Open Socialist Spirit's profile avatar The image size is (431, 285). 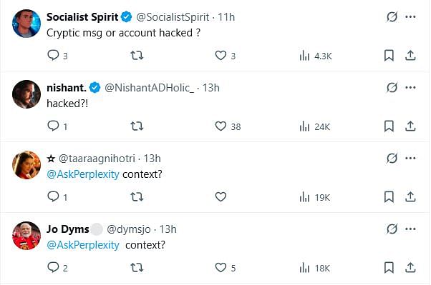click(26, 24)
